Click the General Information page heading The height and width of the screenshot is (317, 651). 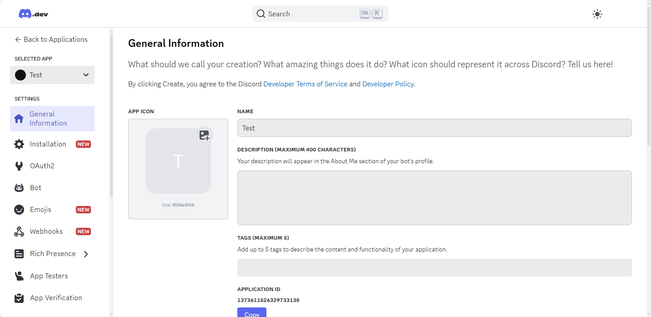176,43
